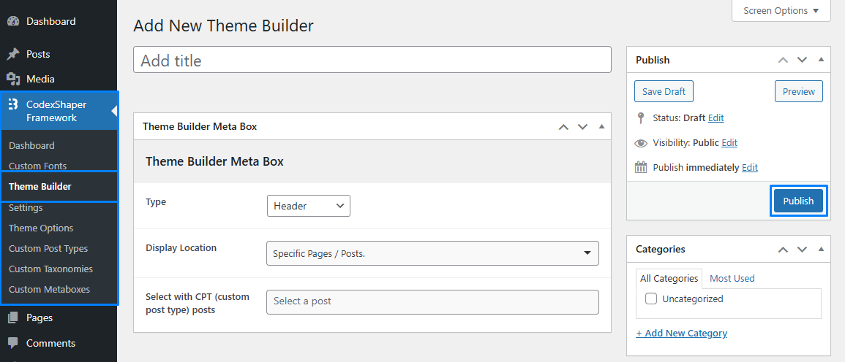845x362 pixels.
Task: Open the CodexShaper Framework menu
Action: point(59,111)
